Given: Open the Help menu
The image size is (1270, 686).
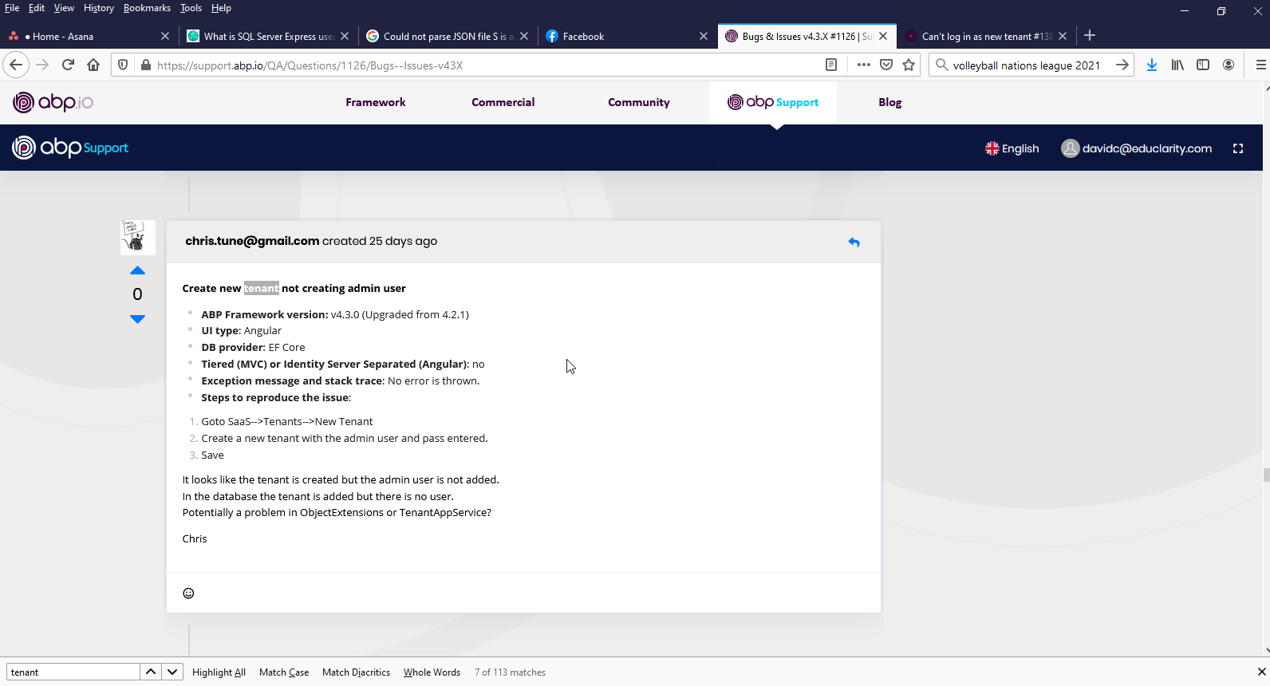Looking at the screenshot, I should click(221, 8).
